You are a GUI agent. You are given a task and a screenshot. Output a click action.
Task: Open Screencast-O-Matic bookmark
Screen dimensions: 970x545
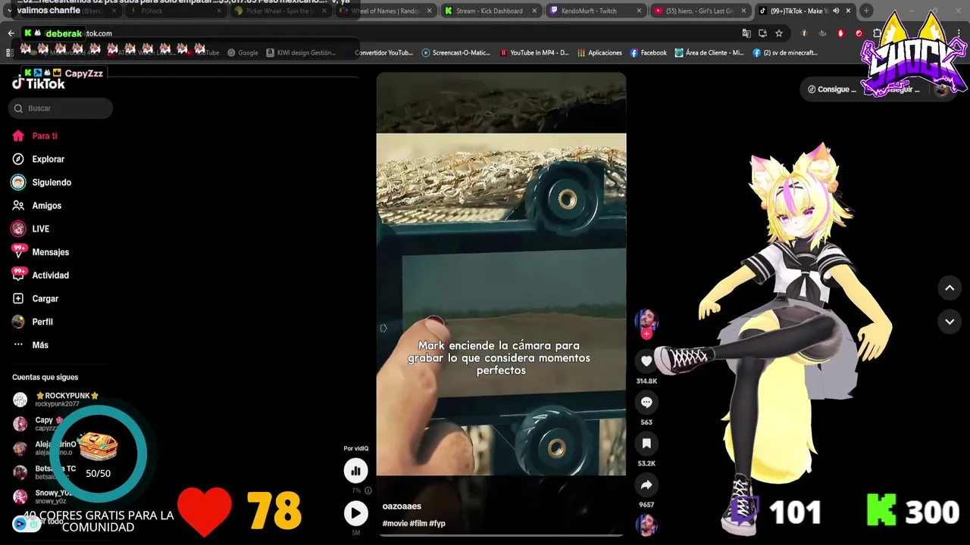[x=456, y=53]
